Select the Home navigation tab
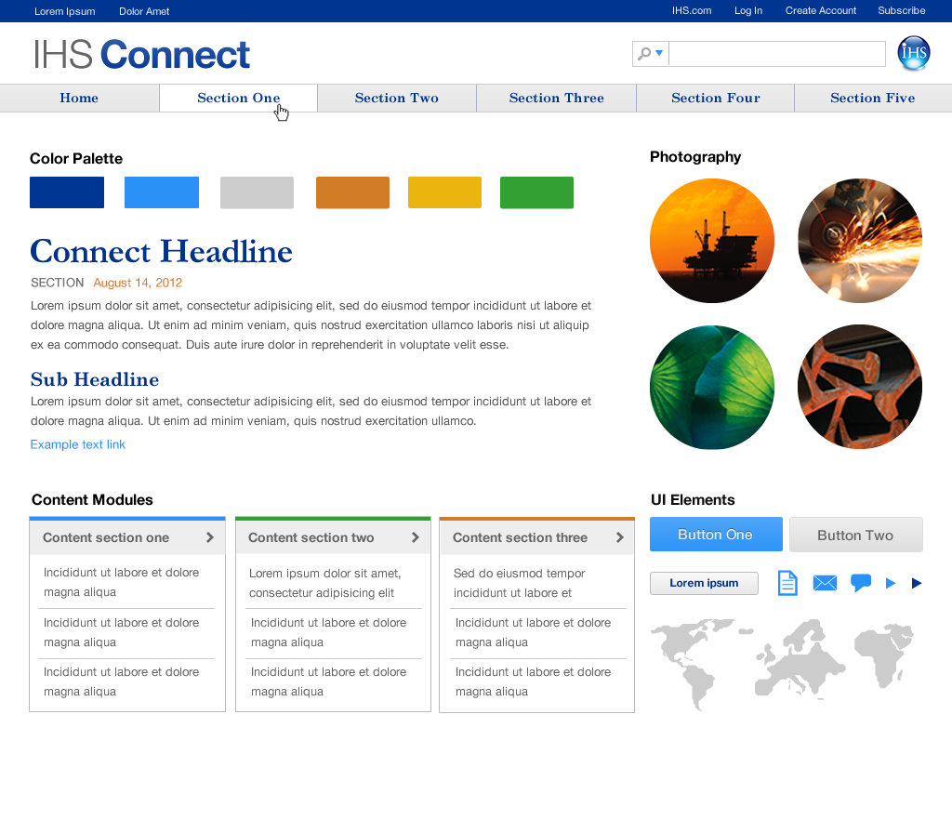This screenshot has width=952, height=820. click(79, 98)
